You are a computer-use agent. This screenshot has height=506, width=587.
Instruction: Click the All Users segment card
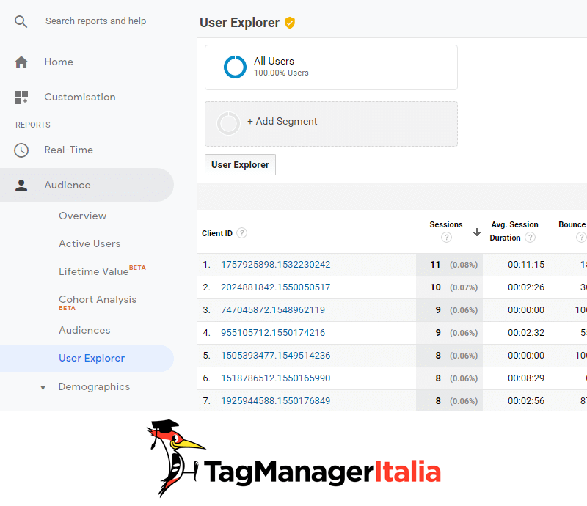pos(332,67)
